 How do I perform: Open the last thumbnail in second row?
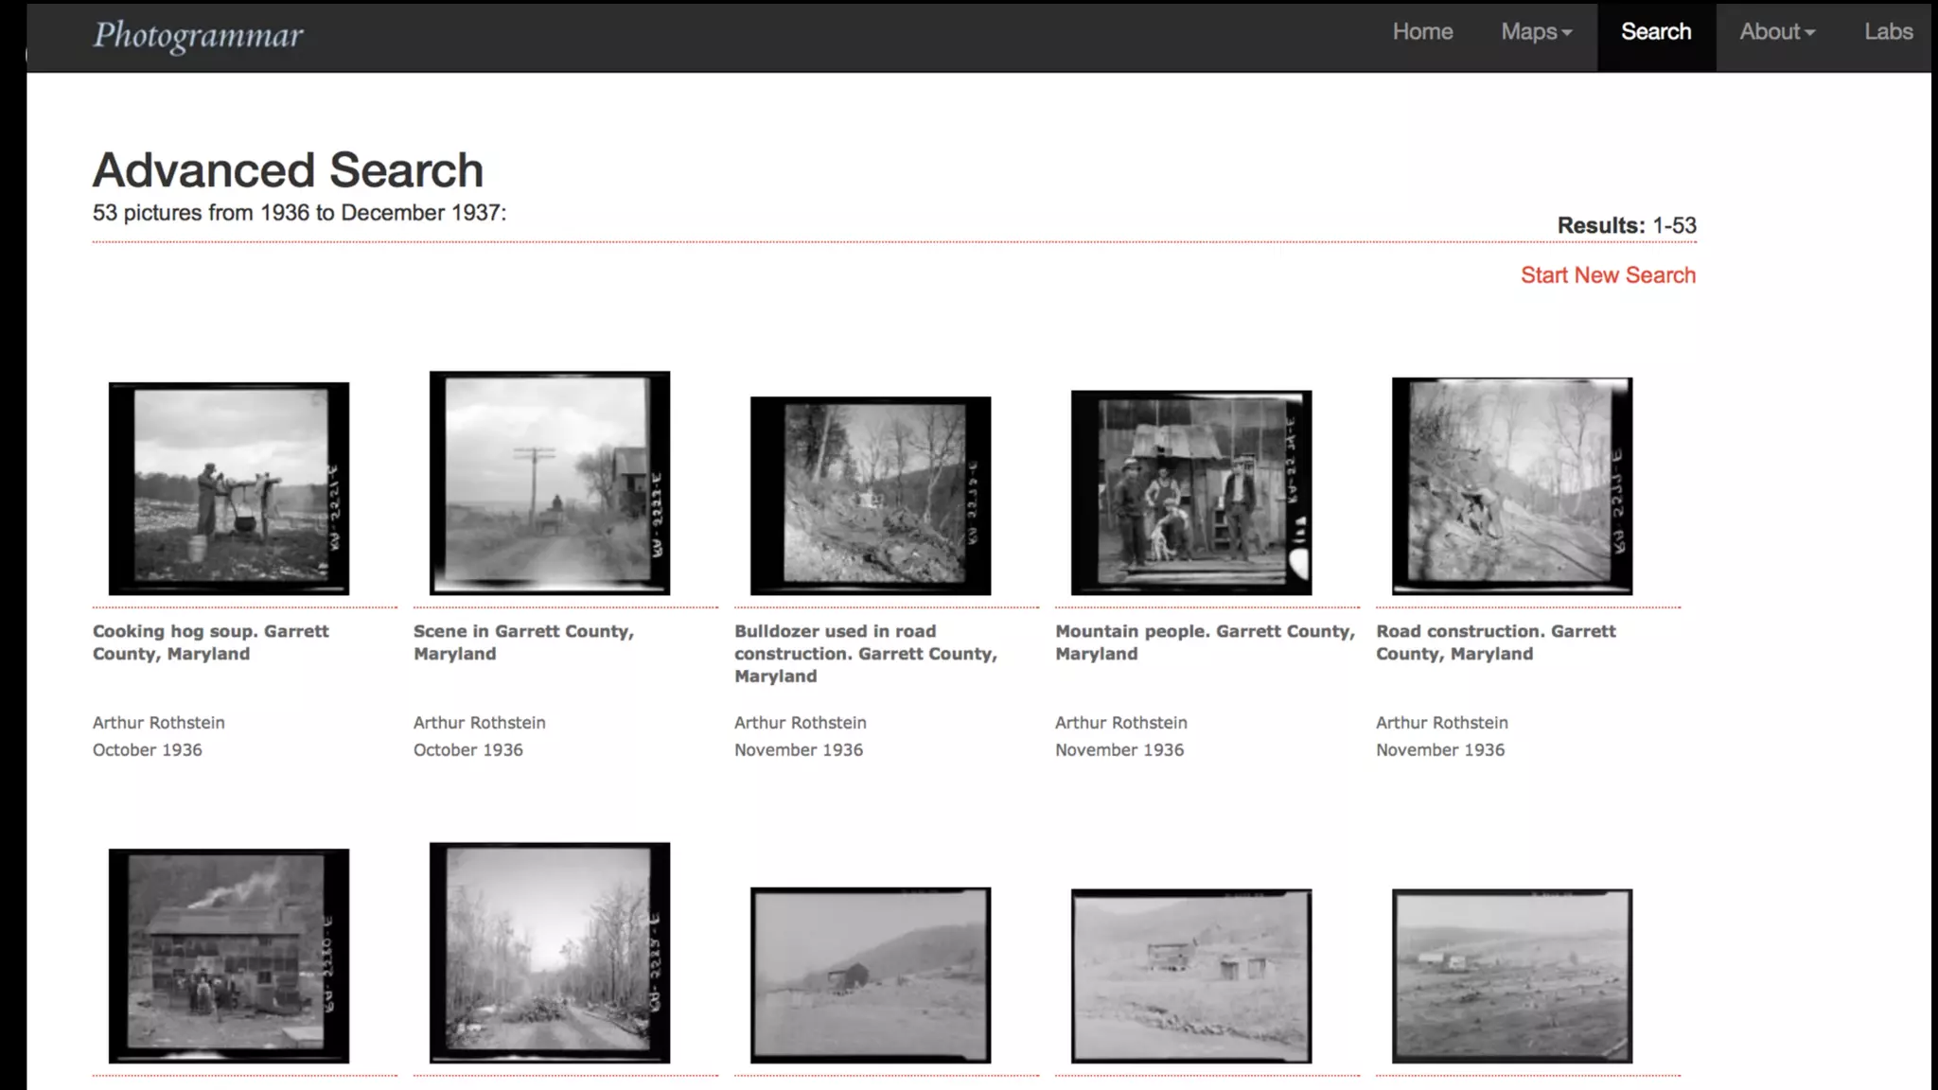coord(1512,976)
